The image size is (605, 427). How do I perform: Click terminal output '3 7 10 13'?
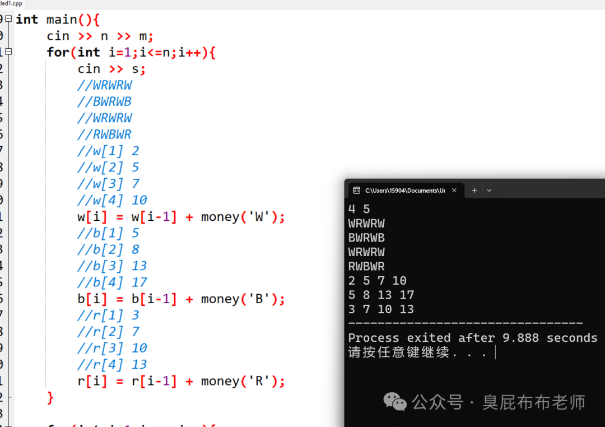point(381,309)
